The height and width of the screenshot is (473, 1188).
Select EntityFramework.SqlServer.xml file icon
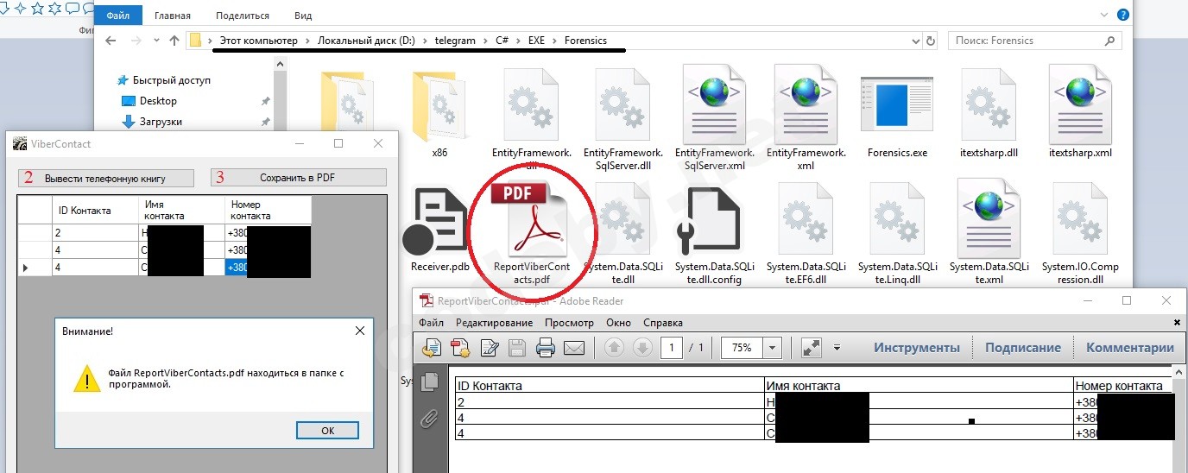pyautogui.click(x=715, y=104)
